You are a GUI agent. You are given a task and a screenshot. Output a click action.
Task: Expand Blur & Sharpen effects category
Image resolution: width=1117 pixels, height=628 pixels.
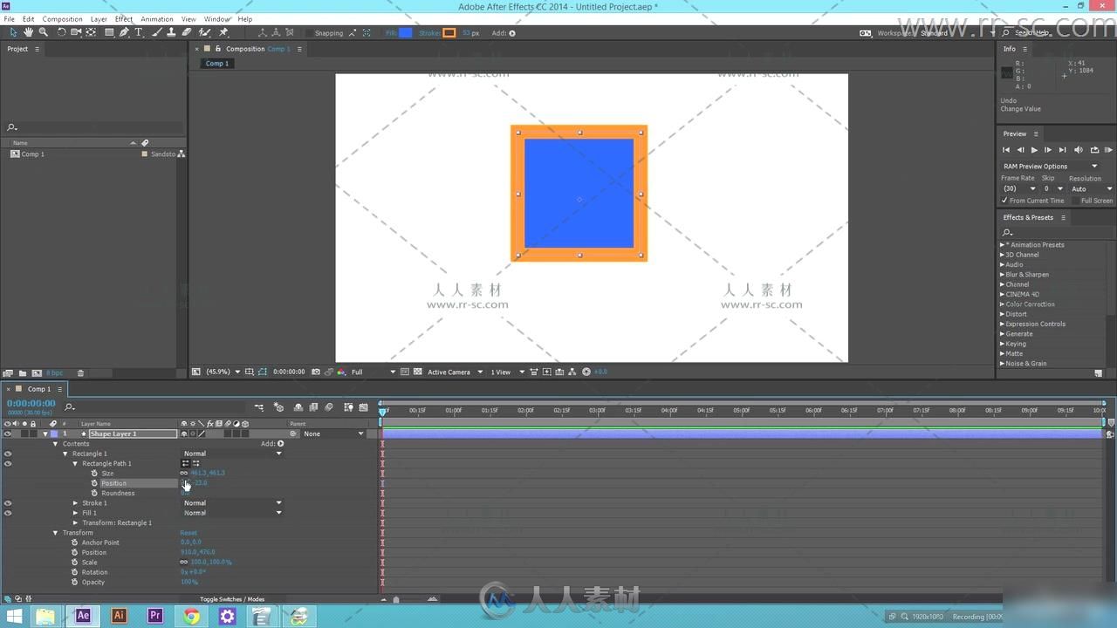click(1002, 275)
